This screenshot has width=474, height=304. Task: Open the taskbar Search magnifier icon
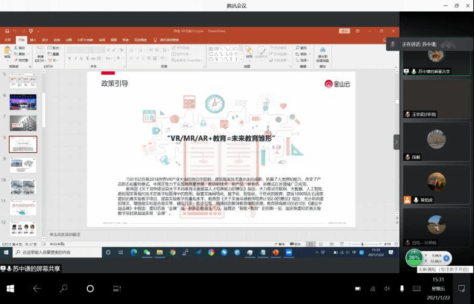pyautogui.click(x=64, y=288)
